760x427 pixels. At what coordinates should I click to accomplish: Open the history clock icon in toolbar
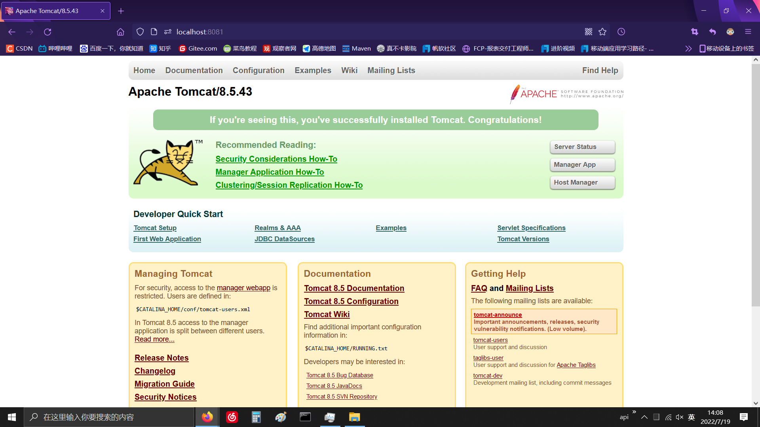point(621,32)
